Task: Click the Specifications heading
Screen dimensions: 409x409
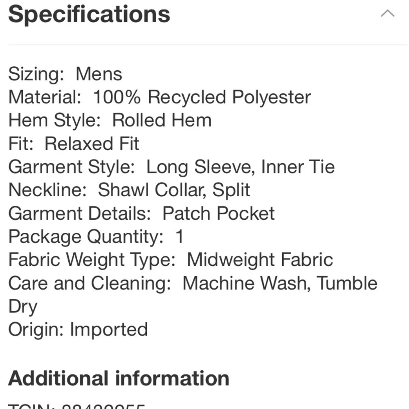Action: pyautogui.click(x=89, y=14)
